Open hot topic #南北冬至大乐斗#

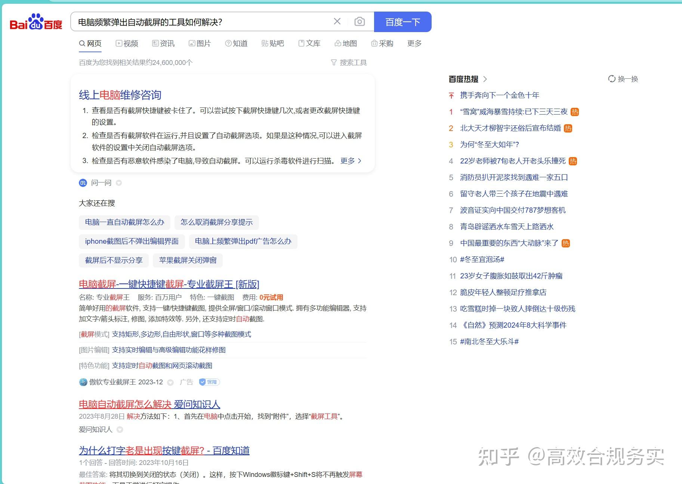coord(489,341)
